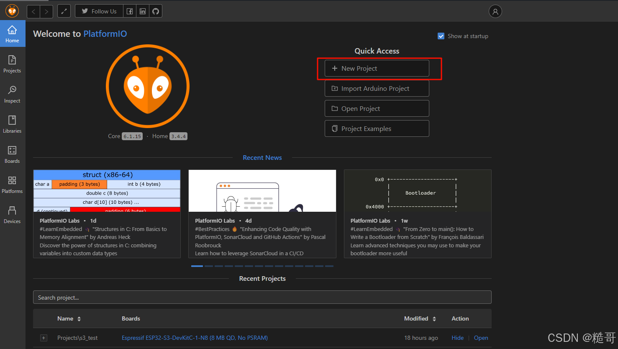Expand the Projects\s3_test row plus icon
This screenshot has height=349, width=618.
pyautogui.click(x=44, y=338)
